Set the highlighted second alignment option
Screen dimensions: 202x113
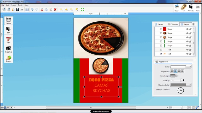tap(175, 71)
